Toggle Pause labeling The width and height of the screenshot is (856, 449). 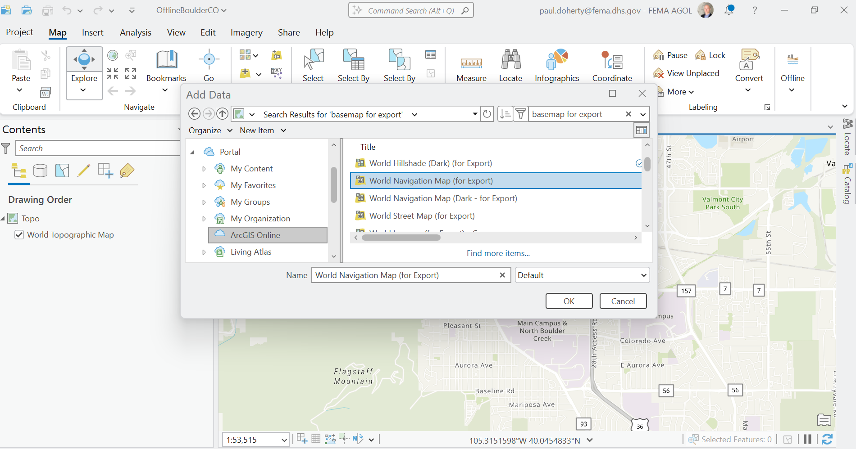[670, 55]
